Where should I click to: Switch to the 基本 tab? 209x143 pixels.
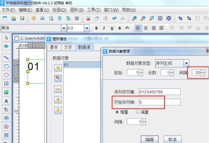click(x=54, y=47)
